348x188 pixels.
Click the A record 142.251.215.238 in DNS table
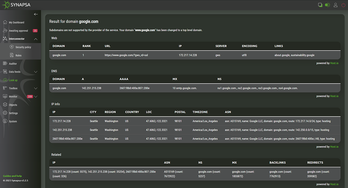click(x=92, y=88)
